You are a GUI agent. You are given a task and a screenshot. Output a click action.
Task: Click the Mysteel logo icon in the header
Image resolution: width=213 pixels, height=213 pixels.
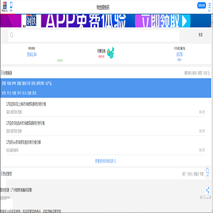coord(4,7)
